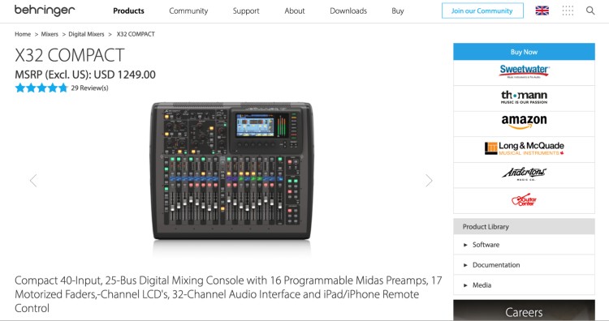Click the X32 COMPACT product title

click(x=70, y=55)
